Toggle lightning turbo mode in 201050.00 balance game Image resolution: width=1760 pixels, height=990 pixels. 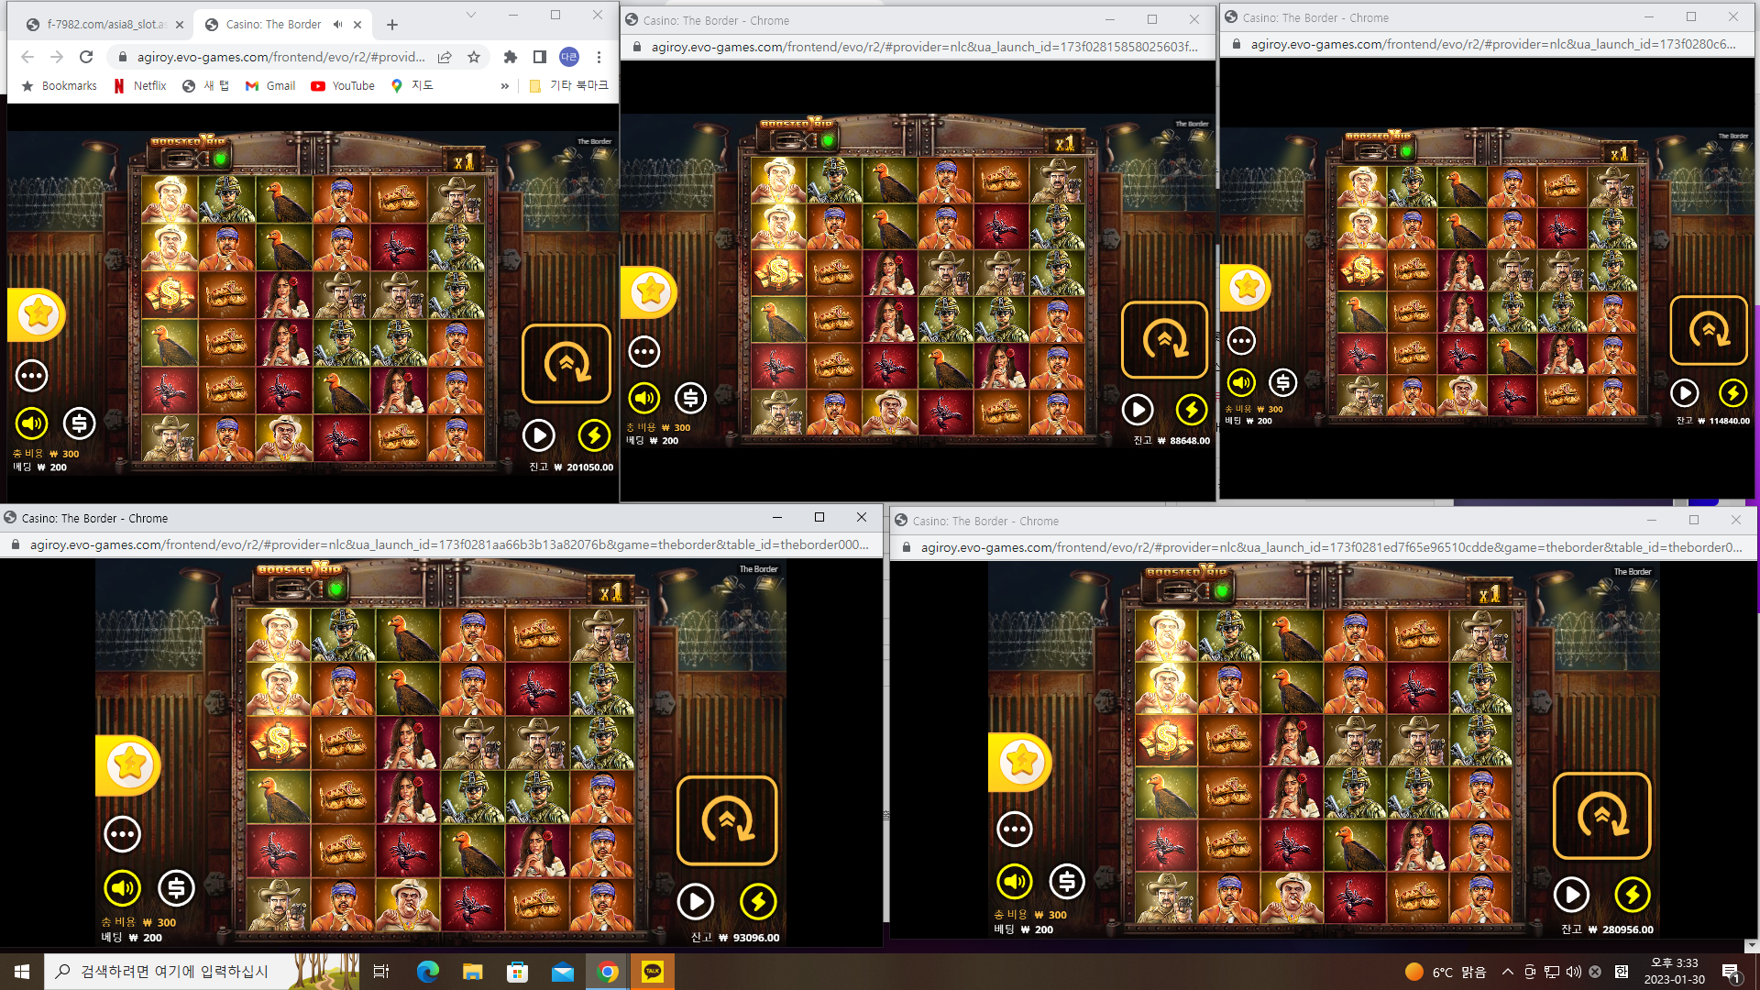(x=594, y=435)
